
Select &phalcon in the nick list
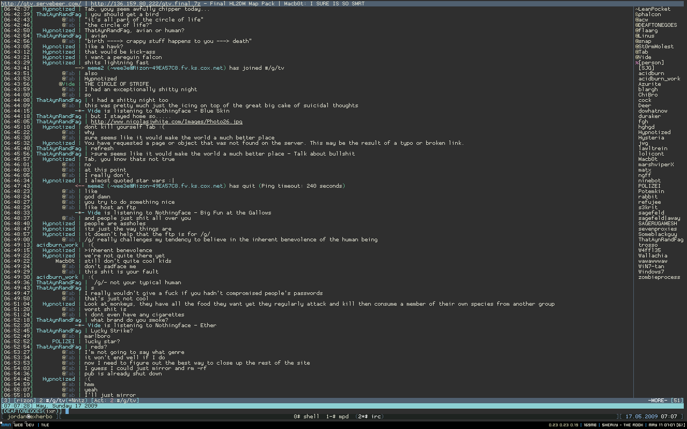click(x=648, y=14)
